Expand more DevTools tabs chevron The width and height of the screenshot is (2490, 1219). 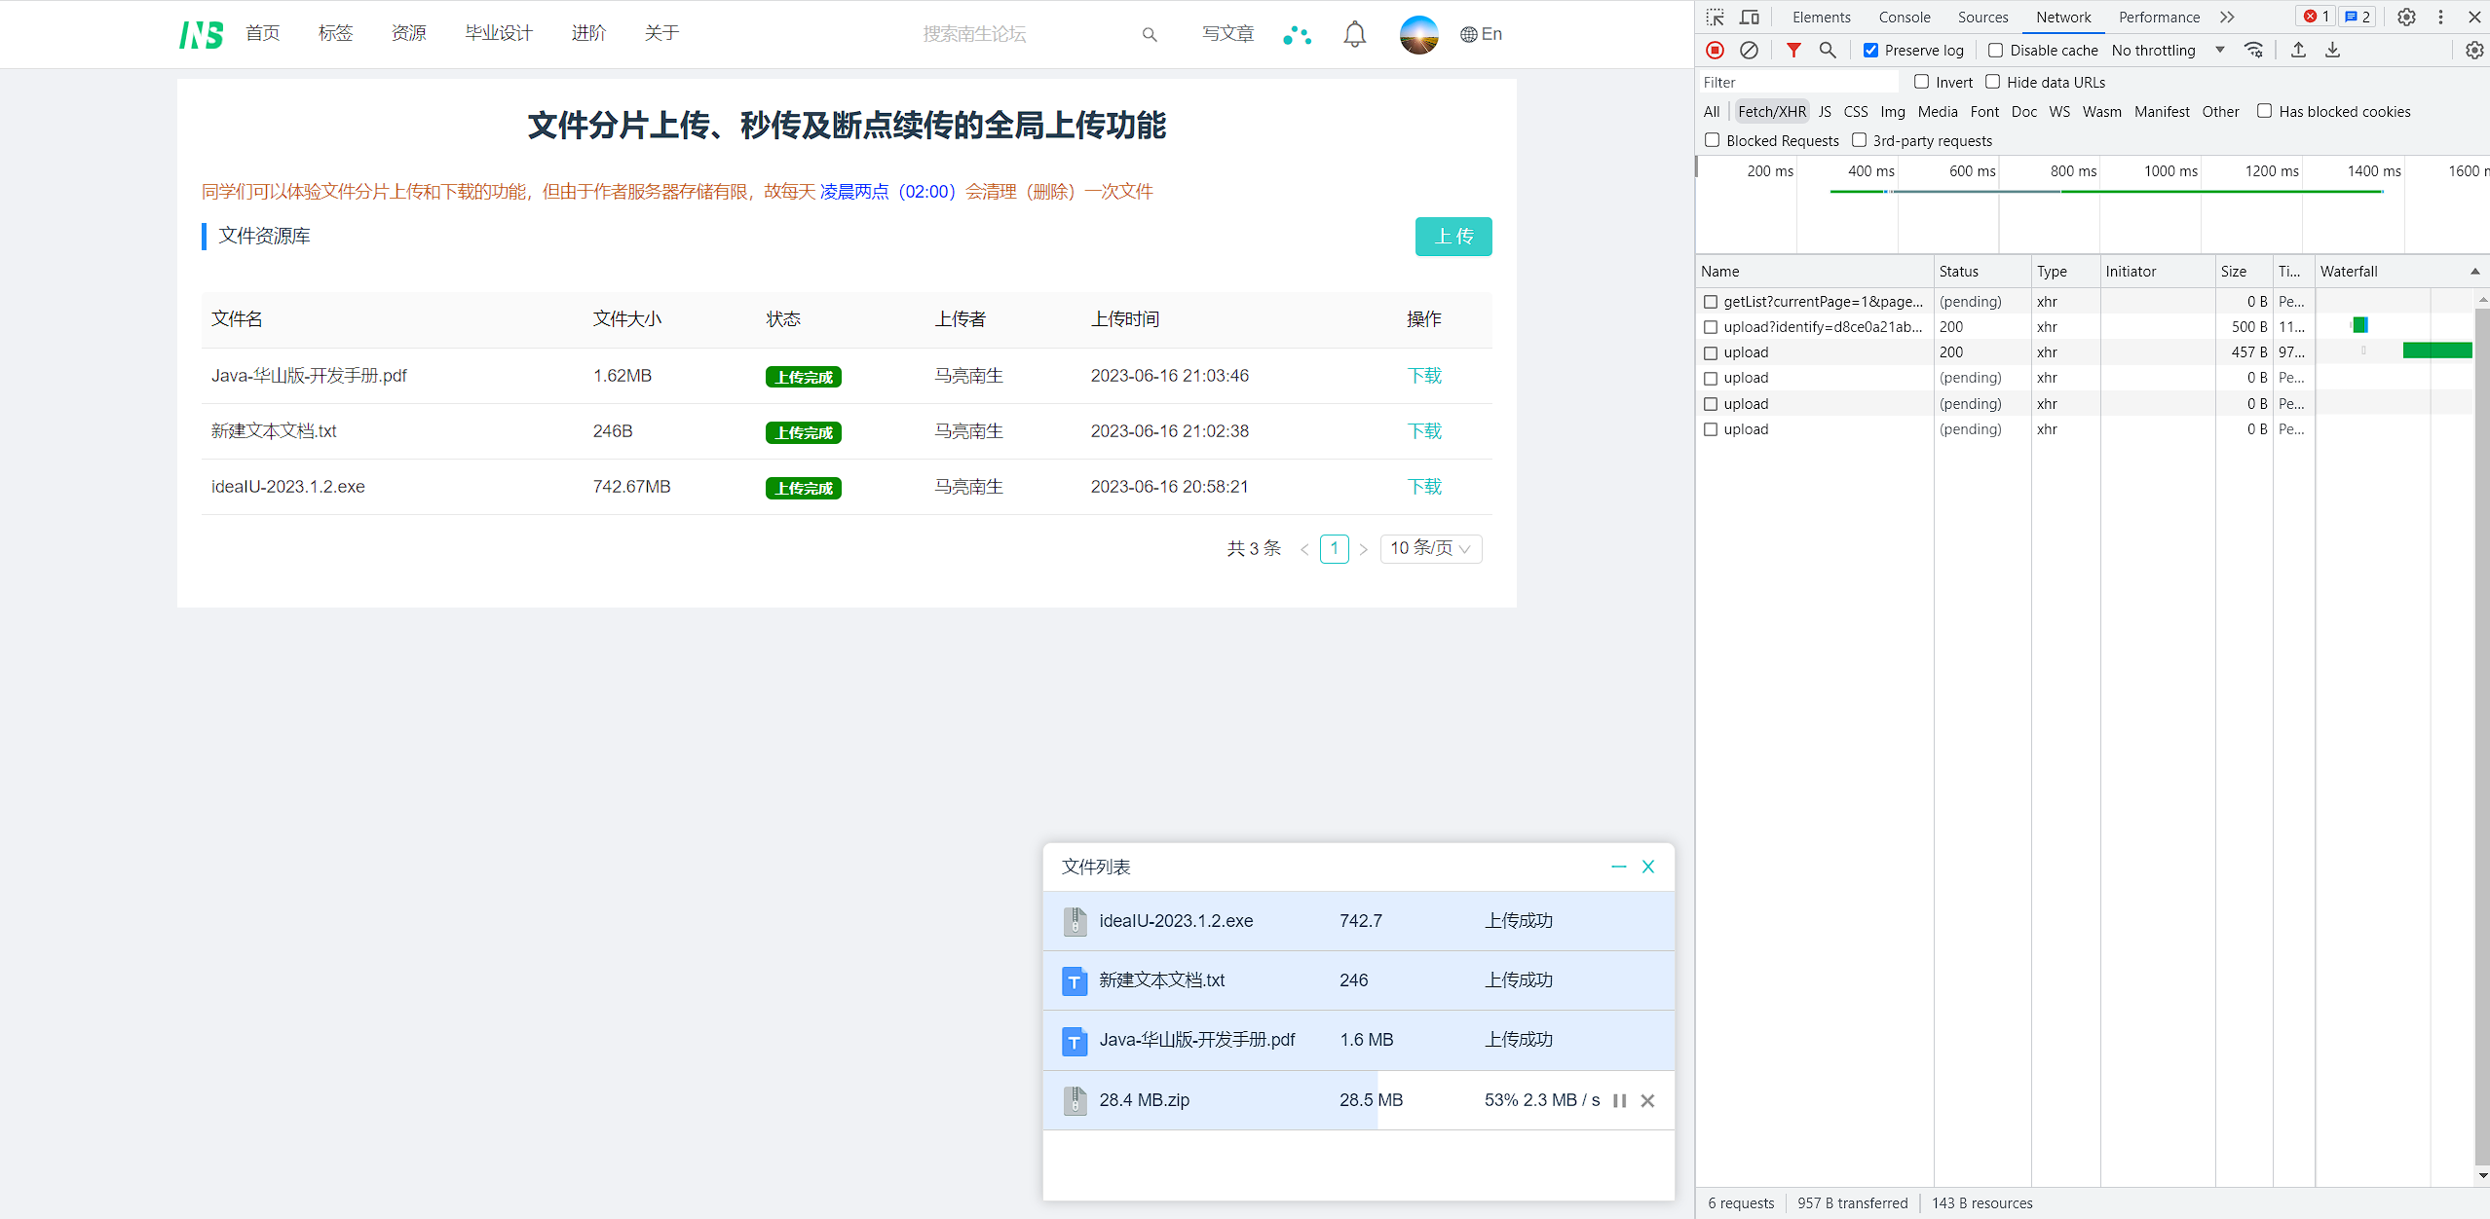pos(2227,18)
